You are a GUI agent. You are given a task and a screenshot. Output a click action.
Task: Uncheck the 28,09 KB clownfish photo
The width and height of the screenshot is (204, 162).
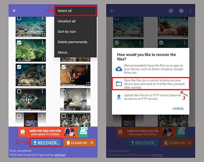click(x=63, y=67)
